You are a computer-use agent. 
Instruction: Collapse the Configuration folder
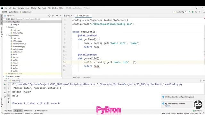[x=6, y=22]
